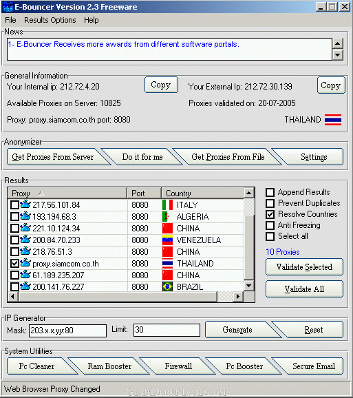Image resolution: width=353 pixels, height=398 pixels.
Task: Click the E-Bouncer title bar app icon
Action: (x=8, y=7)
